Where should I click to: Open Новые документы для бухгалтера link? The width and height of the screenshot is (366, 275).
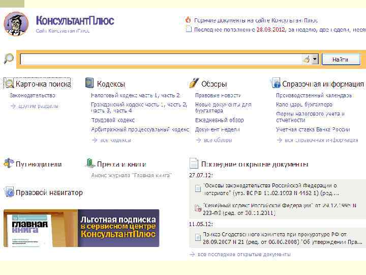223,107
